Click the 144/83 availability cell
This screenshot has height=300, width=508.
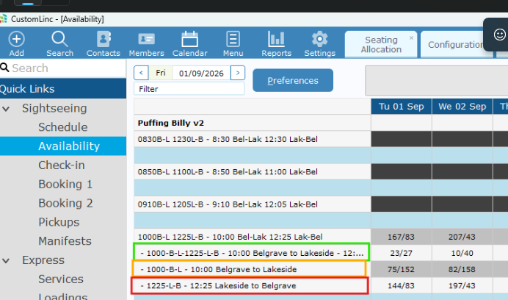[x=401, y=285]
